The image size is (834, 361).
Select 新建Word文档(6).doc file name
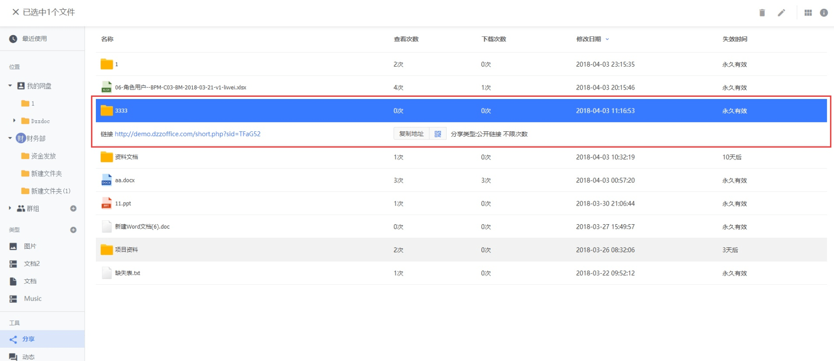coord(142,226)
